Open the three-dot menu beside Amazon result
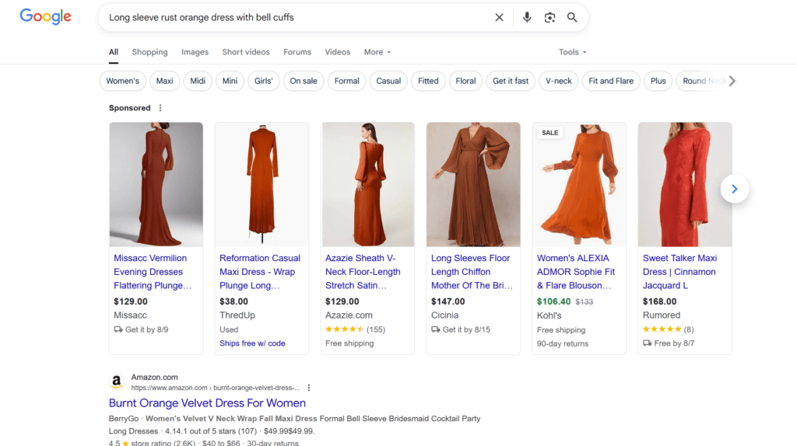 pos(308,388)
